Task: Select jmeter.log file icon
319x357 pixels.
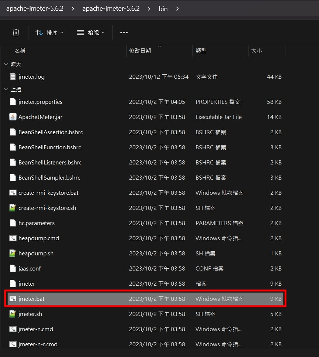Action: tap(13, 76)
